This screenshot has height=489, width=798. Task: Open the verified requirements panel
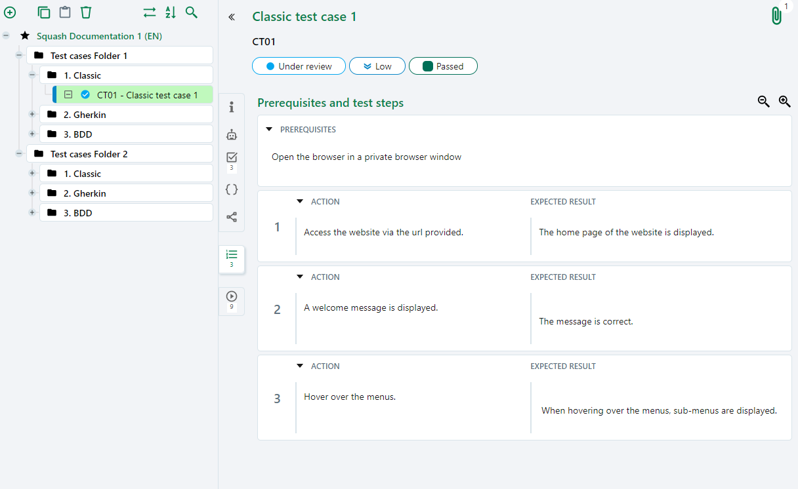(232, 157)
